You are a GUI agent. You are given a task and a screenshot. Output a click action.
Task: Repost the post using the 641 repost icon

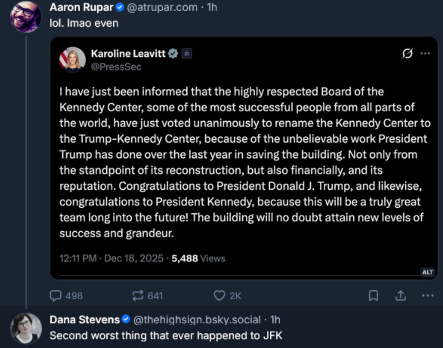(x=138, y=296)
